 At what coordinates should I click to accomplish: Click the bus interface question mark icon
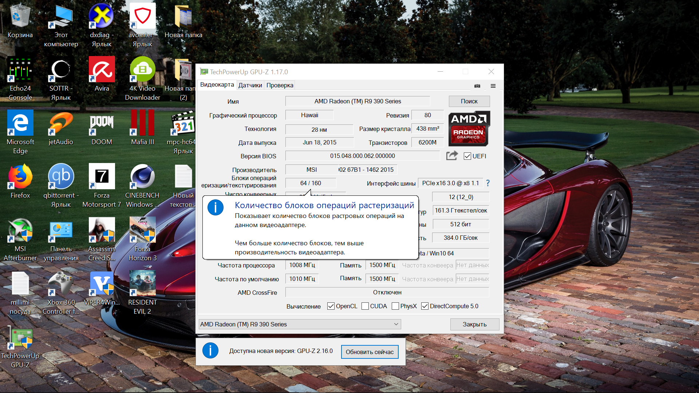click(x=488, y=183)
